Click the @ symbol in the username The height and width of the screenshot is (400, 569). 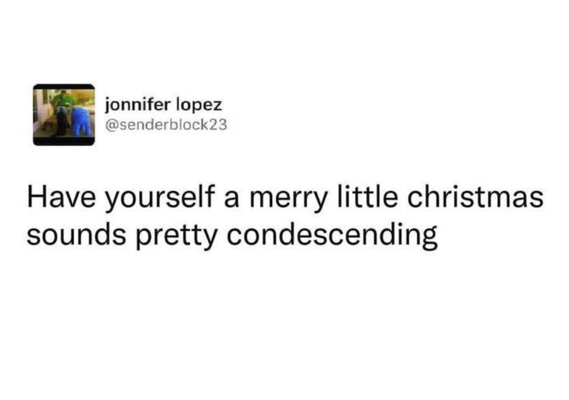(110, 125)
